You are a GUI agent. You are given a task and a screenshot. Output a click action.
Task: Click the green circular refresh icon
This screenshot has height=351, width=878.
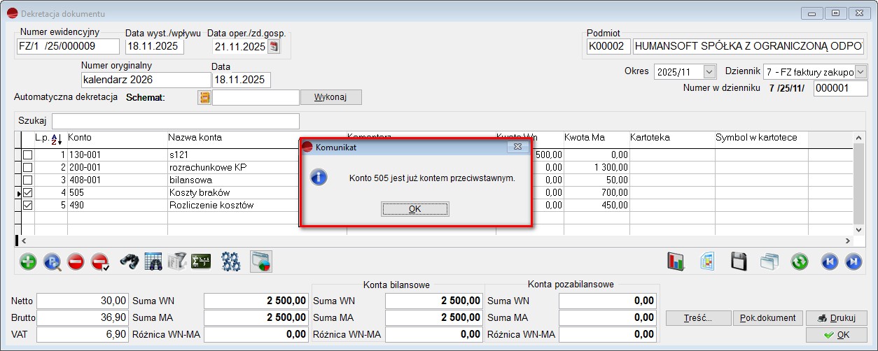(800, 262)
